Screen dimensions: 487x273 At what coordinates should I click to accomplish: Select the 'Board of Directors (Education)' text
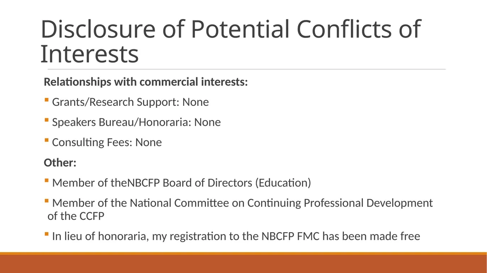click(x=237, y=183)
